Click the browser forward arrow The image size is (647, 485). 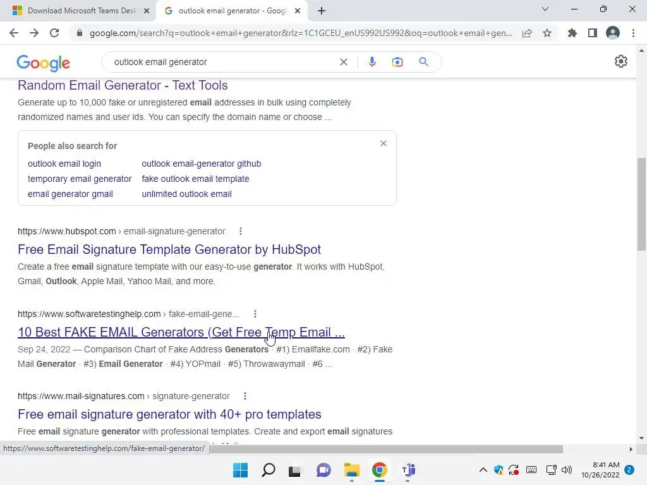34,33
